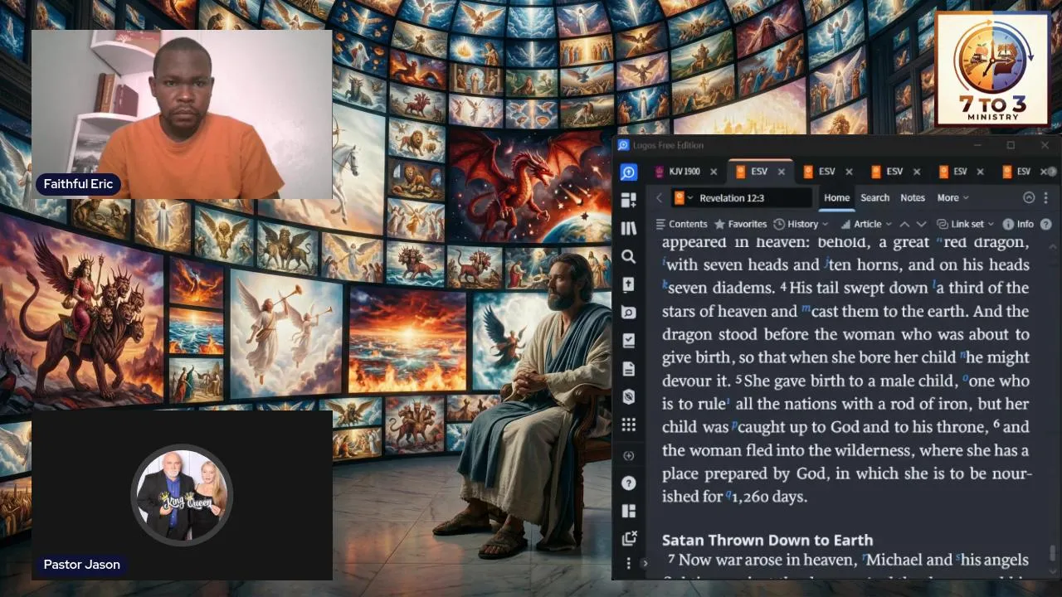Click the toolbar help question mark icon
Screen dimensions: 1062x597
click(1045, 224)
